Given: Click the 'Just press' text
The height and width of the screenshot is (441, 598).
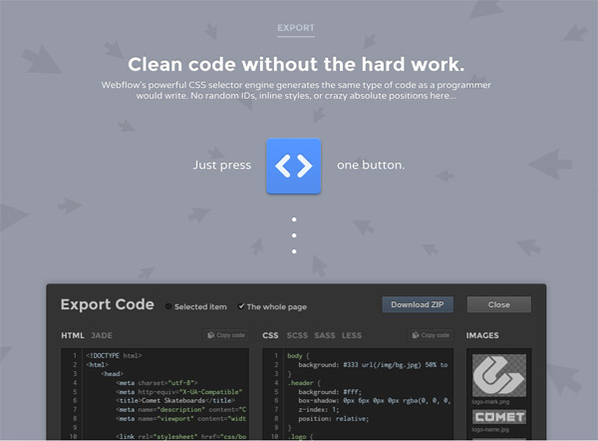Looking at the screenshot, I should (x=222, y=165).
